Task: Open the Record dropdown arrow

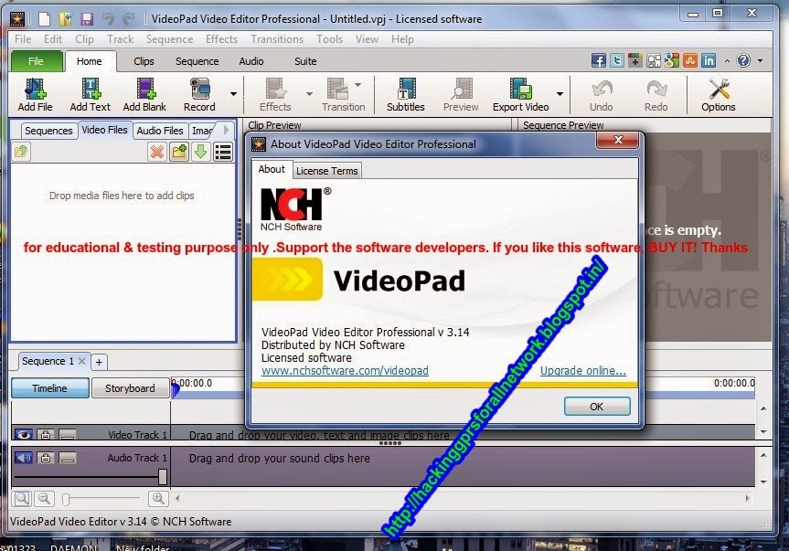Action: click(233, 94)
